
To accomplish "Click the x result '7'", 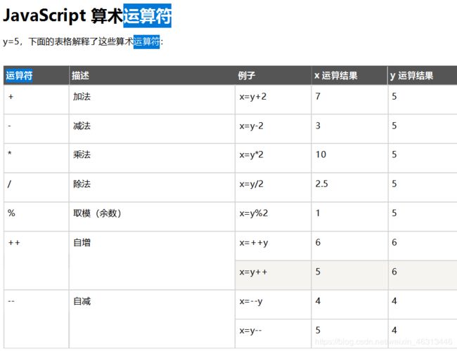I will (318, 96).
